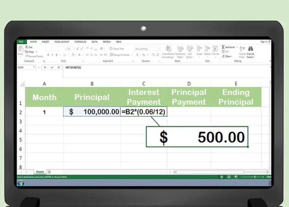Open the FILE tab
Viewport: 289px width, 207px height.
21,42
